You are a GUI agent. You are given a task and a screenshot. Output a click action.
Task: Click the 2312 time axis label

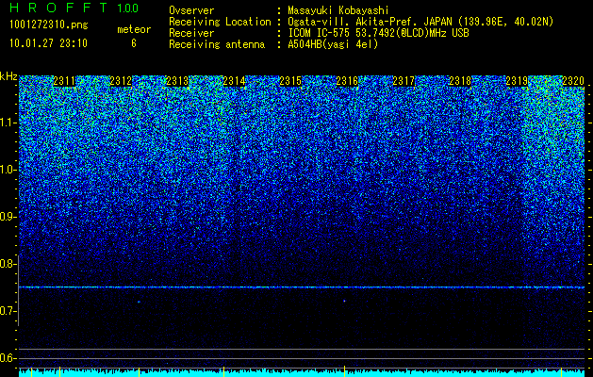(121, 81)
